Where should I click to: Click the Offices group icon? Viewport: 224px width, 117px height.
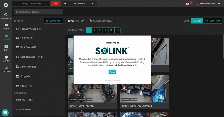[18, 86]
